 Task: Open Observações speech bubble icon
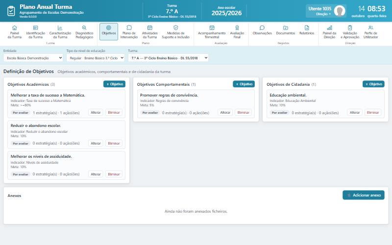click(262, 27)
